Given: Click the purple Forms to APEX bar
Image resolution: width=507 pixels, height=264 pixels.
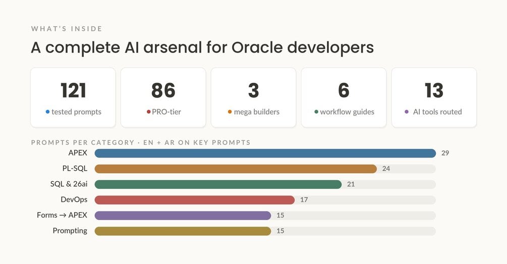Looking at the screenshot, I should coord(183,215).
